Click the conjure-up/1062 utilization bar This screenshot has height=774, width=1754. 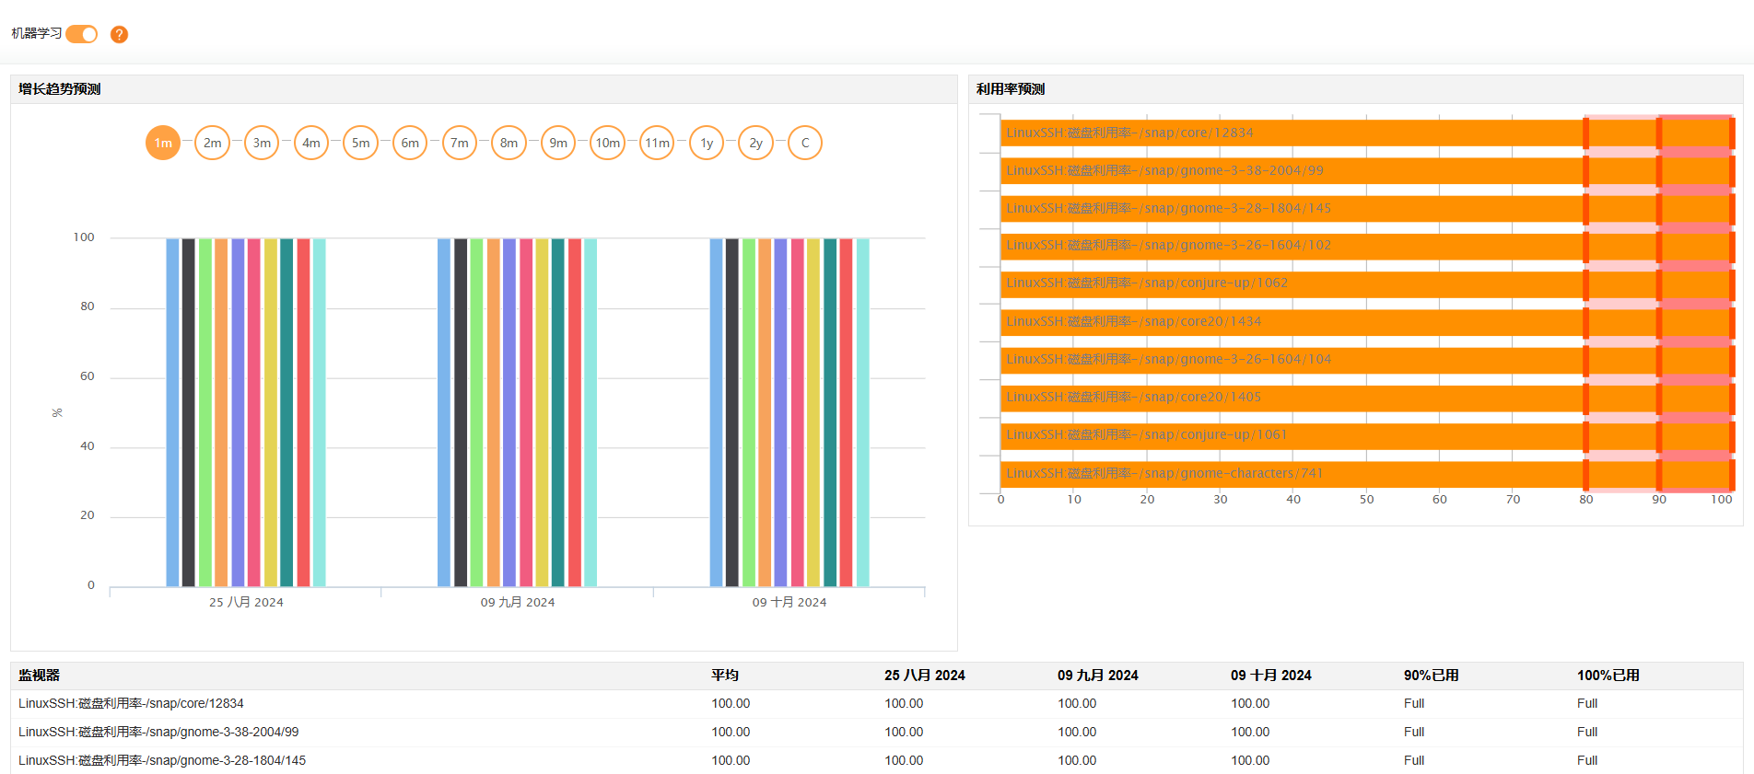[1367, 283]
